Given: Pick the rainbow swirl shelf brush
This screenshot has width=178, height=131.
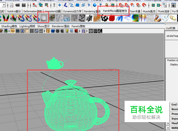Looking at the screenshot, I should pyautogui.click(x=135, y=18).
